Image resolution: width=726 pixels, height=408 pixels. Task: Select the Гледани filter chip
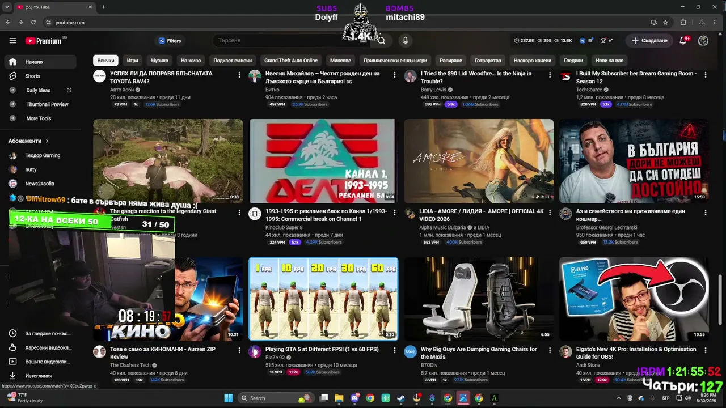(x=573, y=61)
